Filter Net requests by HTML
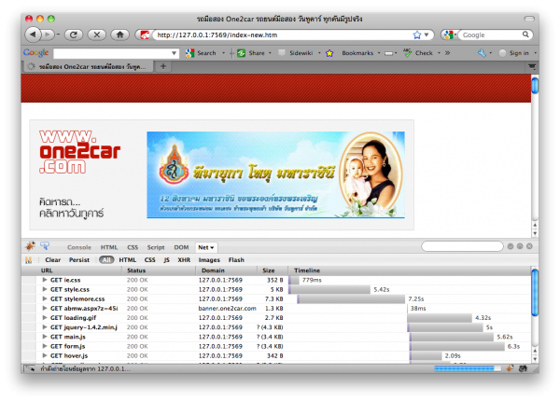The image size is (560, 402). pos(128,260)
